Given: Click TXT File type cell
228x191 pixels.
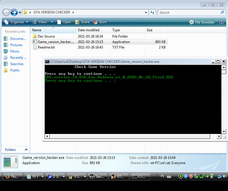Looking at the screenshot, I should 118,47.
